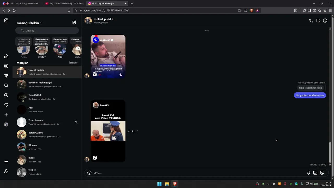This screenshot has height=188, width=334.
Task: Open chat with YUSUF
Action: [47, 172]
